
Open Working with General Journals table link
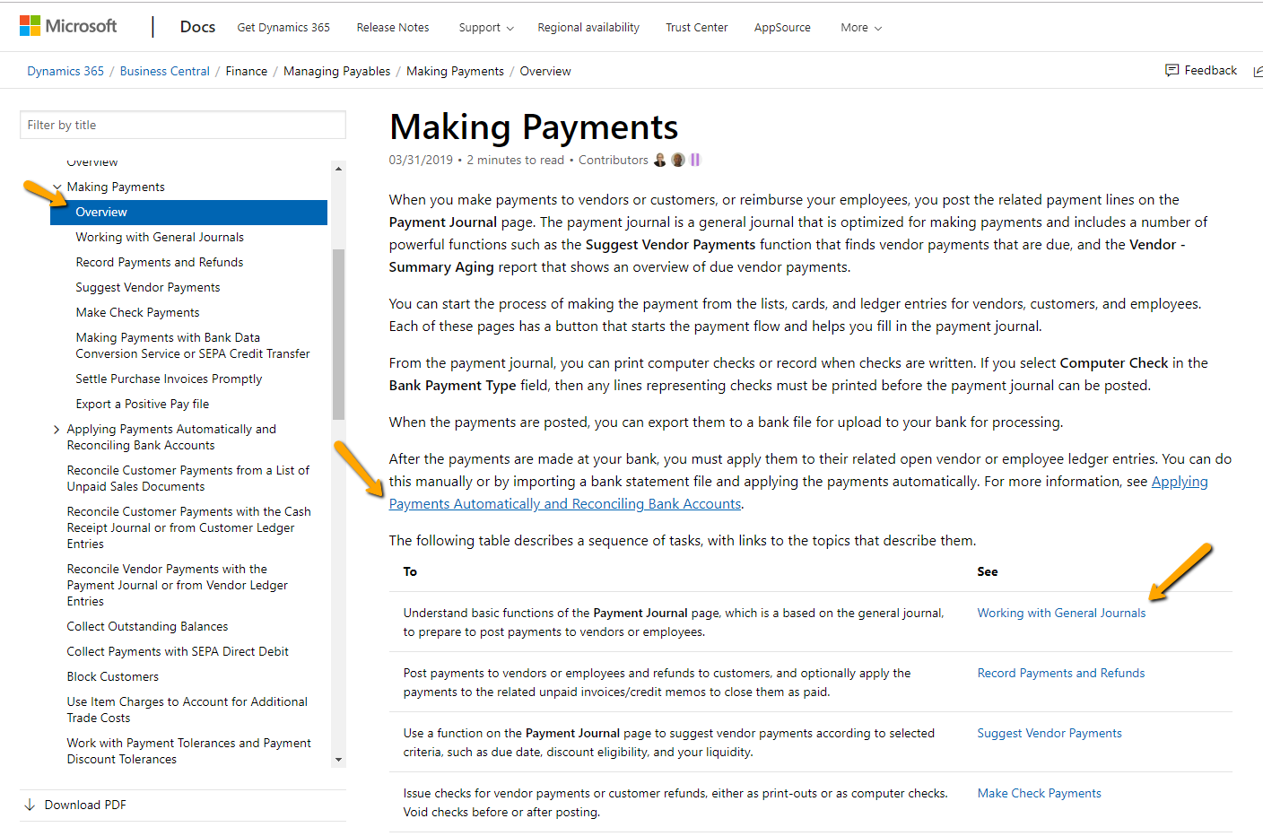[1061, 614]
